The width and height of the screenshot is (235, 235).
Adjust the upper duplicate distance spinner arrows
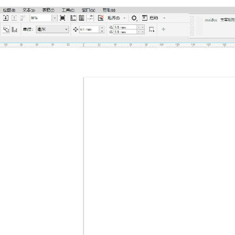coord(141,27)
